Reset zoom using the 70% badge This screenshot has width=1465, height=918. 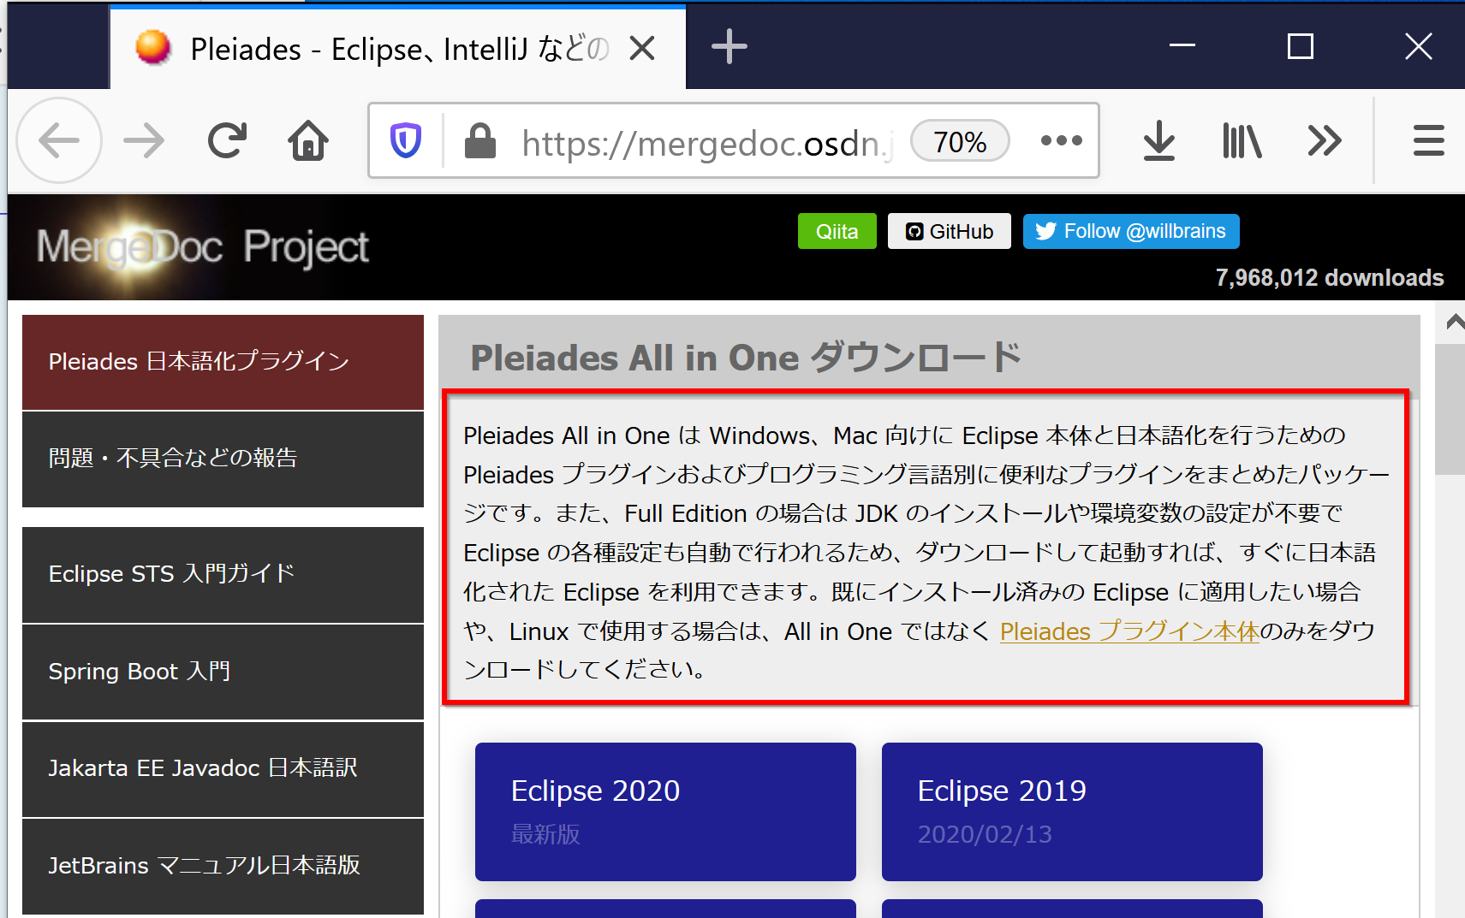[960, 141]
